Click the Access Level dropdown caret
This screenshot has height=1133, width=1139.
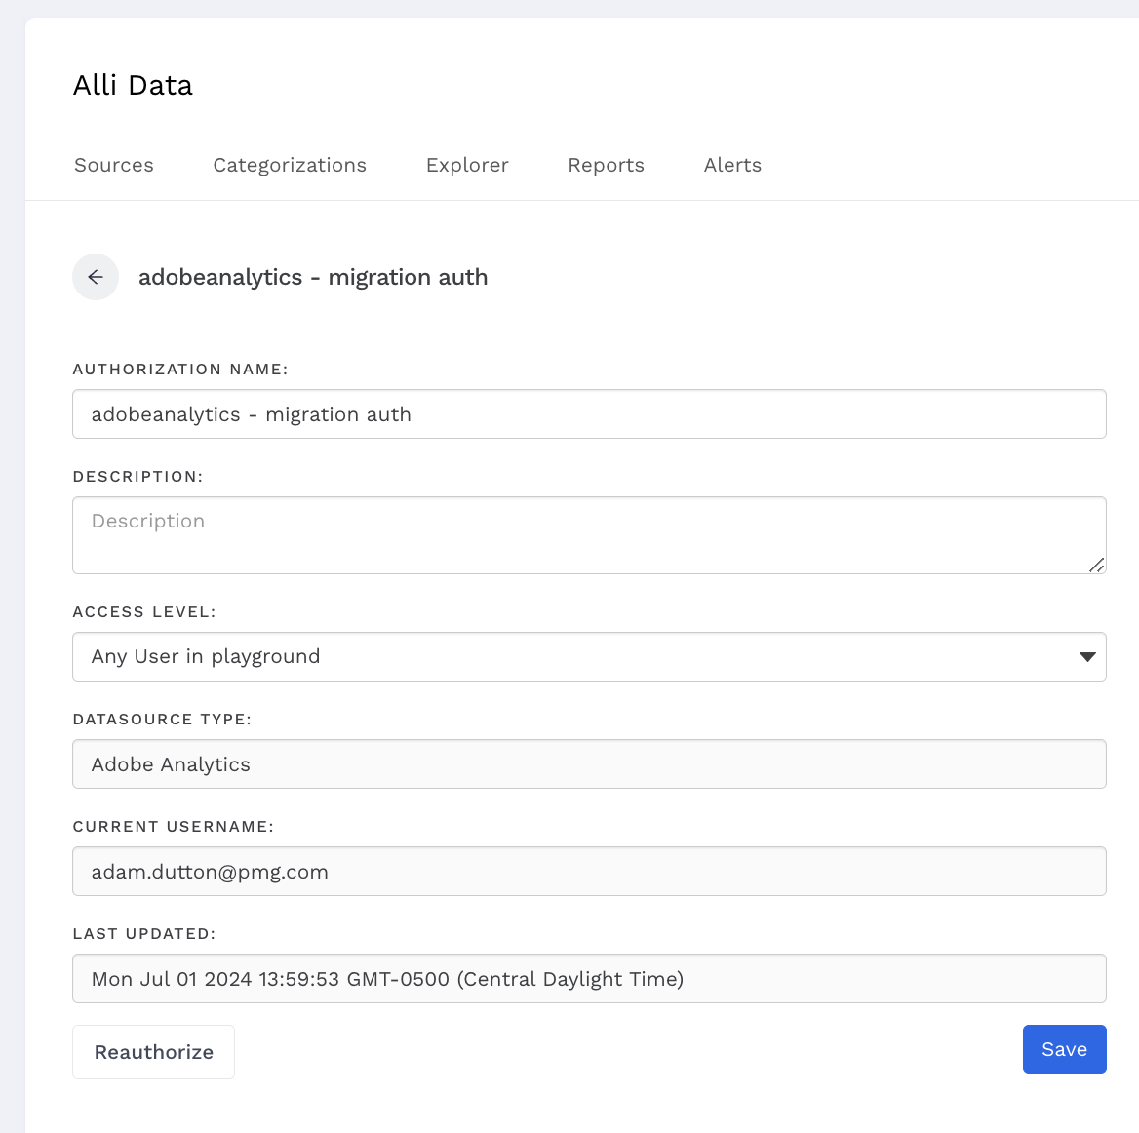[1087, 657]
